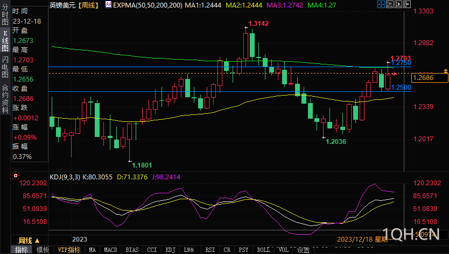Click the EXPMA indicator chart icon

[109, 5]
